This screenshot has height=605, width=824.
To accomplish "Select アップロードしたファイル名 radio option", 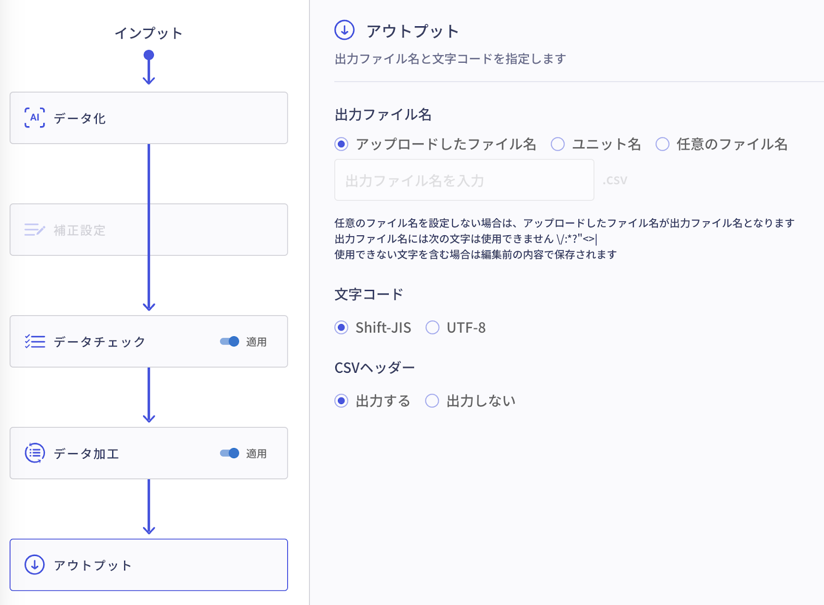I will pos(341,144).
